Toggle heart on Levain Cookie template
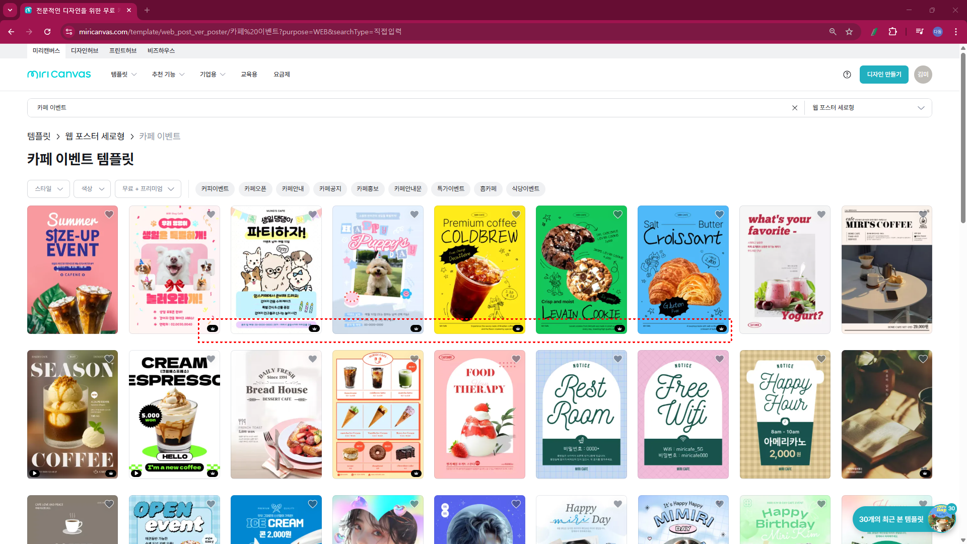Image resolution: width=967 pixels, height=544 pixels. click(618, 215)
